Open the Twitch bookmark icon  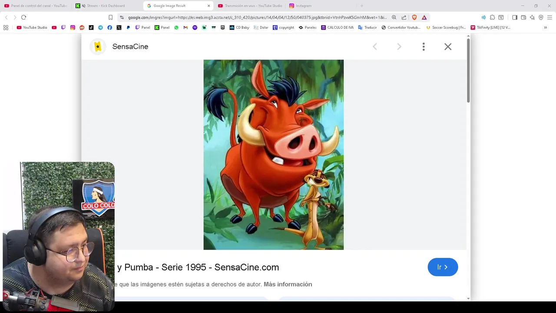point(63,27)
